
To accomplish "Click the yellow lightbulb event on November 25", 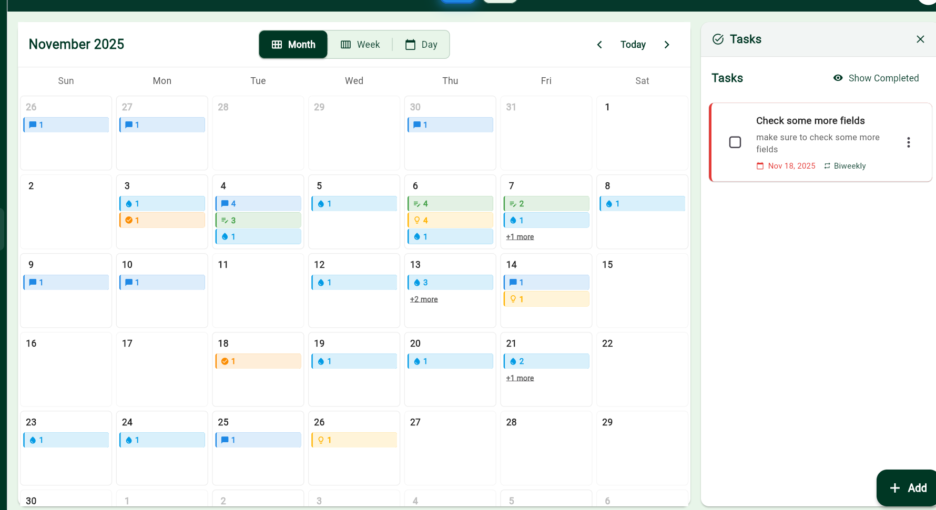I will tap(353, 440).
